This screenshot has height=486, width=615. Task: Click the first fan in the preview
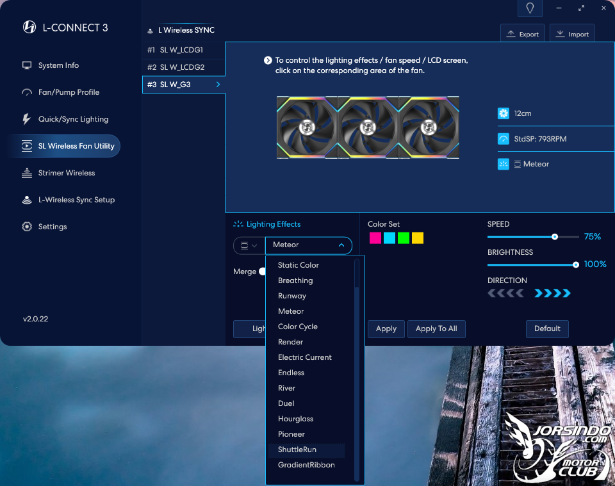tap(307, 127)
